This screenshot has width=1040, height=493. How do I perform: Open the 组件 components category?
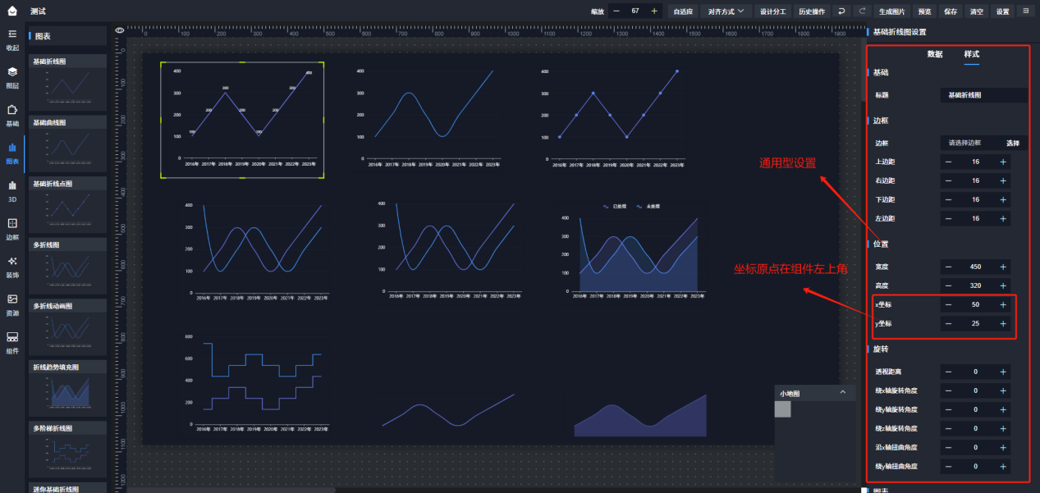point(12,342)
